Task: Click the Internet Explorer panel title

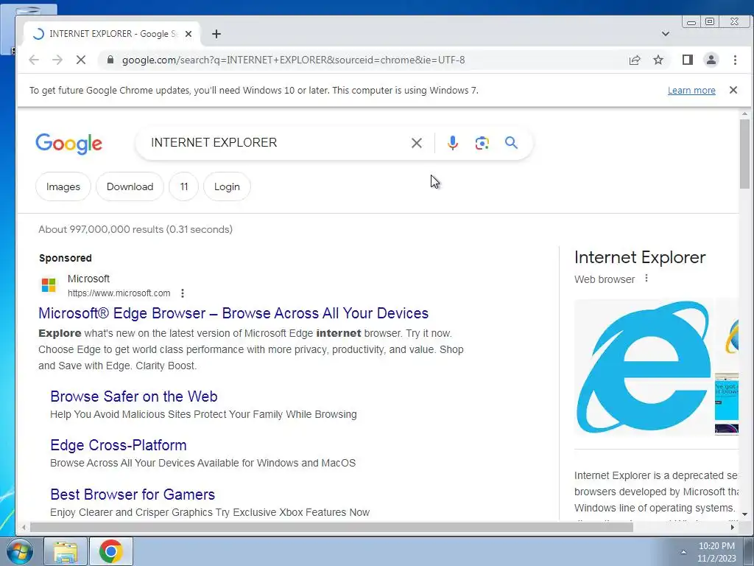Action: click(640, 257)
